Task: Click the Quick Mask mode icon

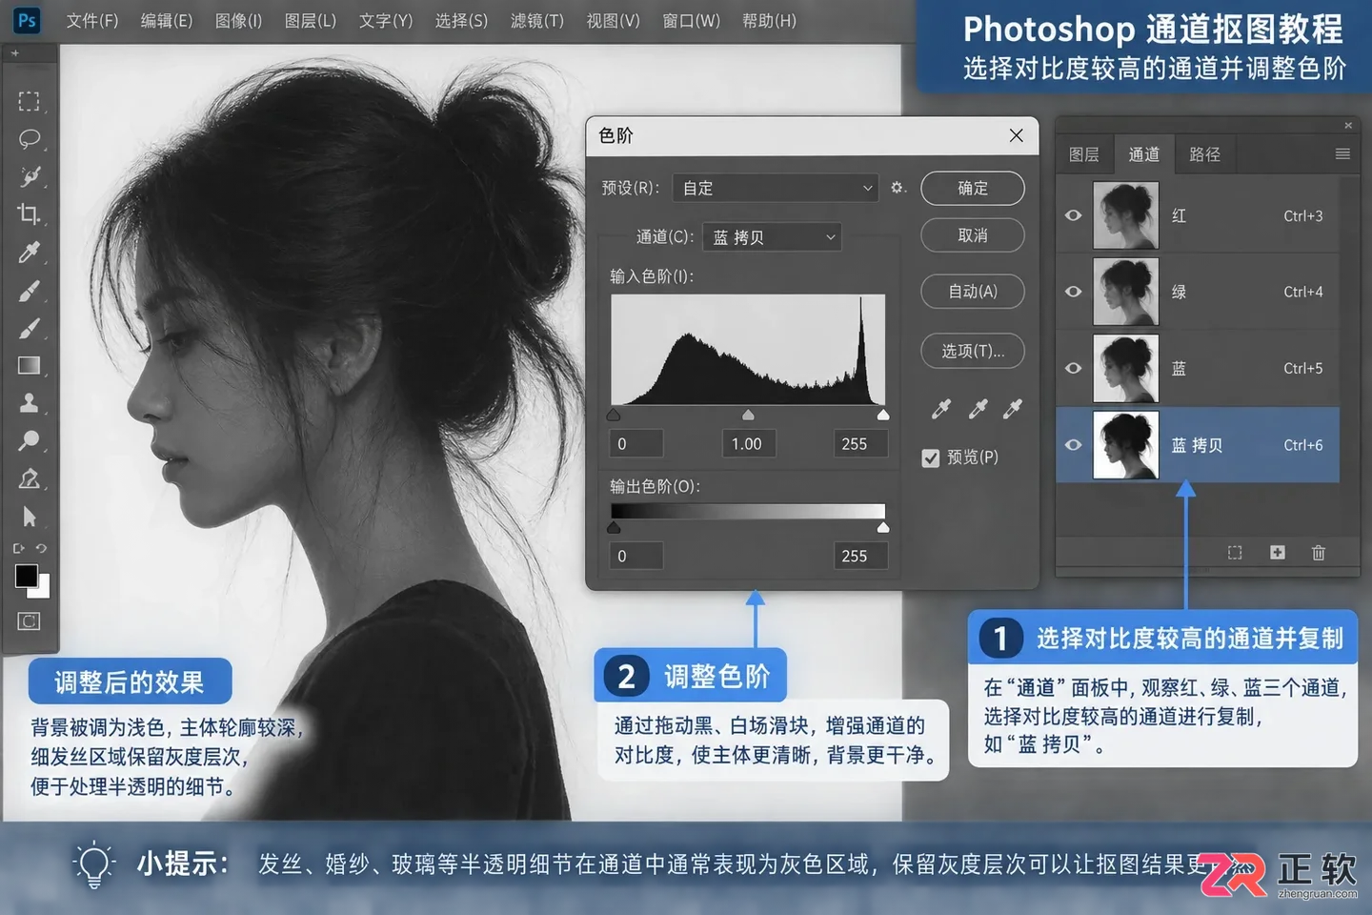Action: tap(30, 621)
